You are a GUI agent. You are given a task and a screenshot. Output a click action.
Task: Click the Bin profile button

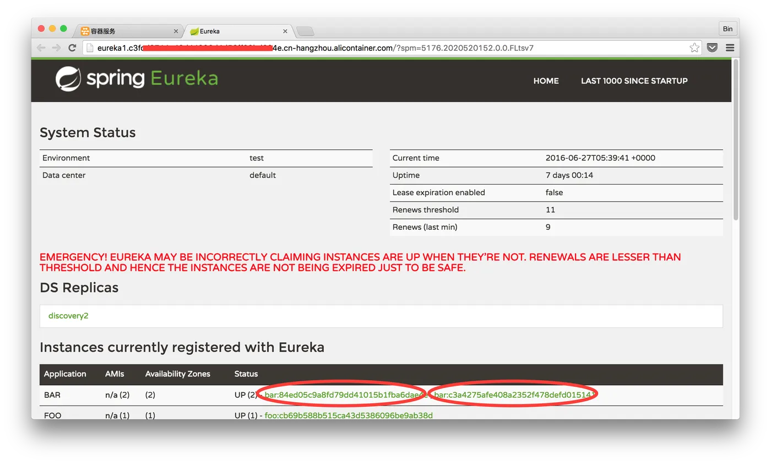click(727, 29)
